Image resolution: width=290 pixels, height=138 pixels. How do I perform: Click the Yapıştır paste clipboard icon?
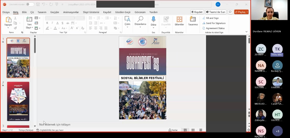click(x=8, y=19)
